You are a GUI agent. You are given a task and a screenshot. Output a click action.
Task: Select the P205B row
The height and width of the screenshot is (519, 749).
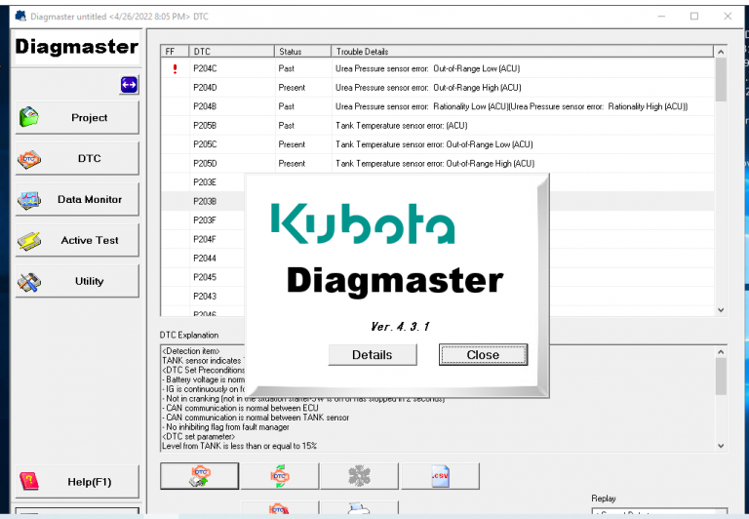pos(438,125)
